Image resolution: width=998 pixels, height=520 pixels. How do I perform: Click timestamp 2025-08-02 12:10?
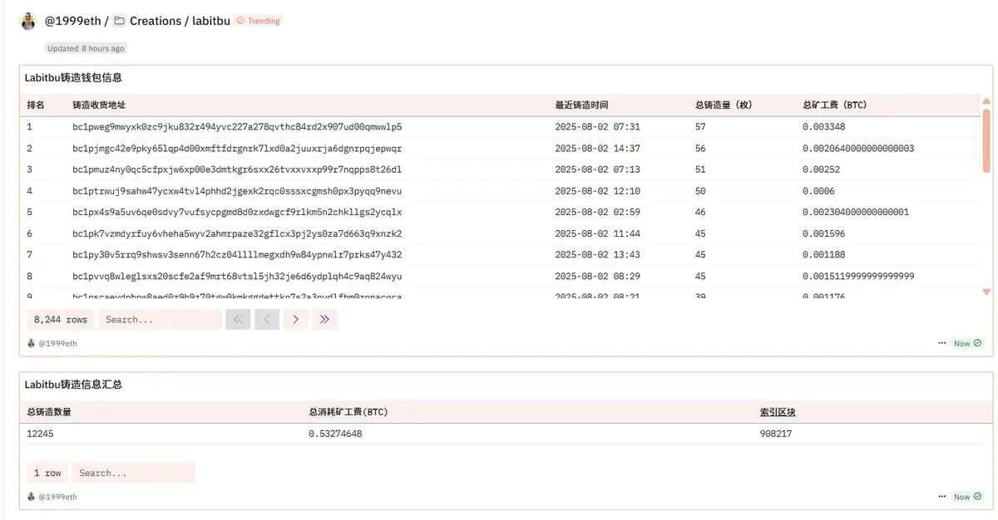tap(597, 191)
